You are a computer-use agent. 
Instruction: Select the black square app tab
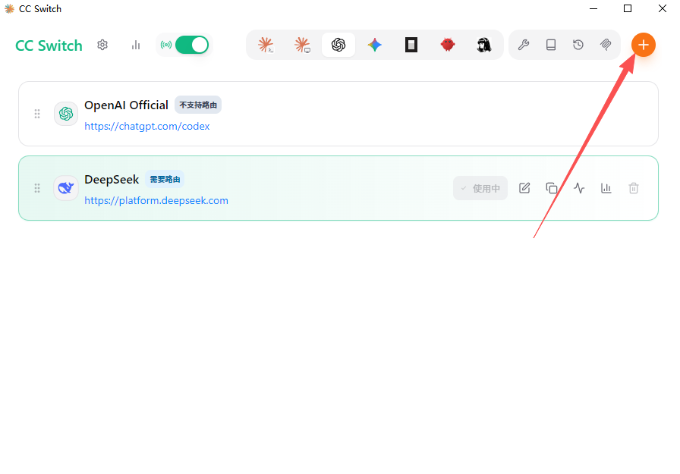tap(411, 45)
